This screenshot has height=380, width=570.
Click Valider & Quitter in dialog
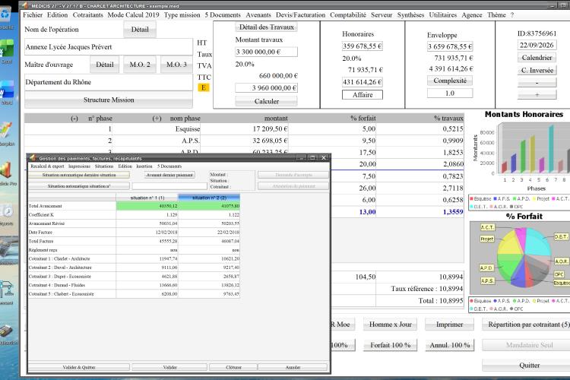click(x=79, y=367)
